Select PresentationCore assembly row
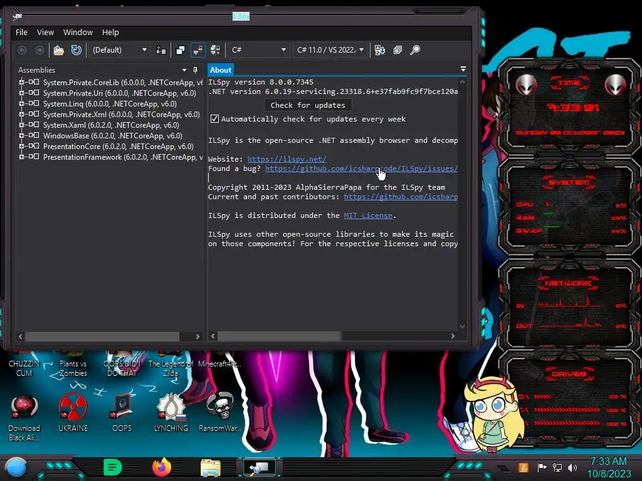The width and height of the screenshot is (642, 481). click(x=118, y=147)
